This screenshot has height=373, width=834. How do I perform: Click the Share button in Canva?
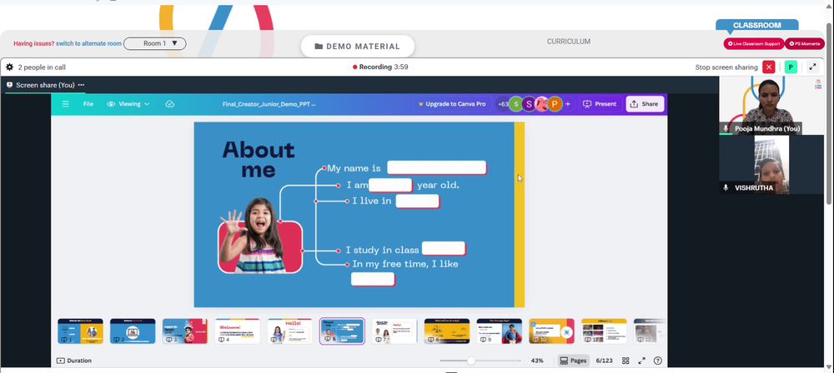[x=644, y=104]
